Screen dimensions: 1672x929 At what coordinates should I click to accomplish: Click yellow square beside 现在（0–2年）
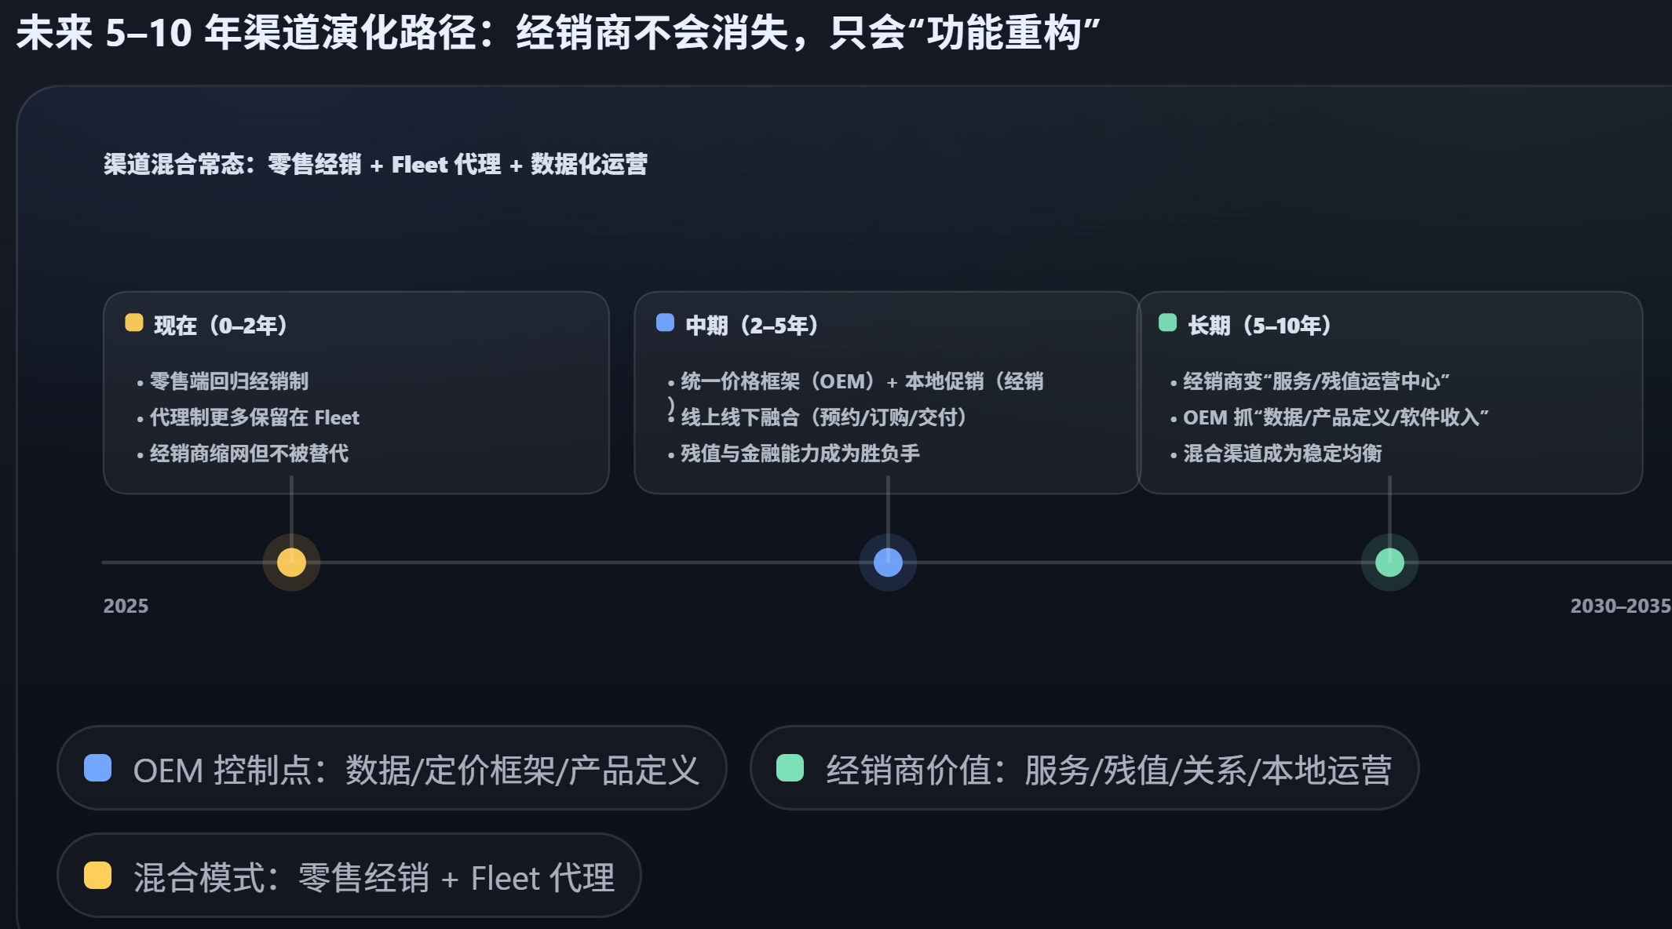coord(134,323)
